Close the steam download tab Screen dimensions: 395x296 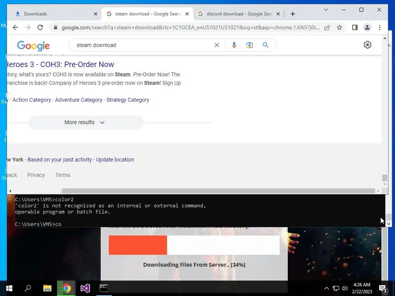(x=187, y=14)
